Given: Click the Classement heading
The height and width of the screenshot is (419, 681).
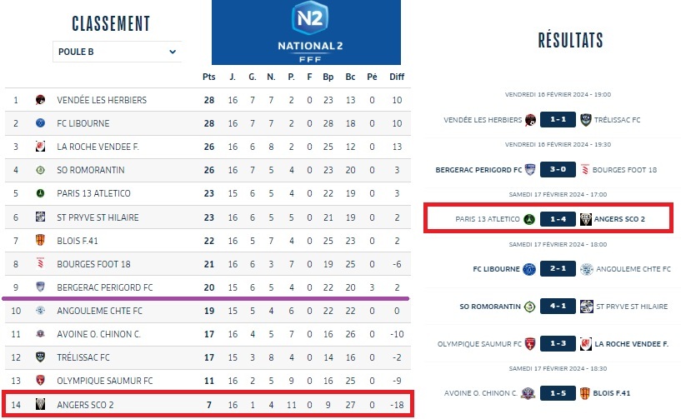Looking at the screenshot, I should pyautogui.click(x=111, y=23).
